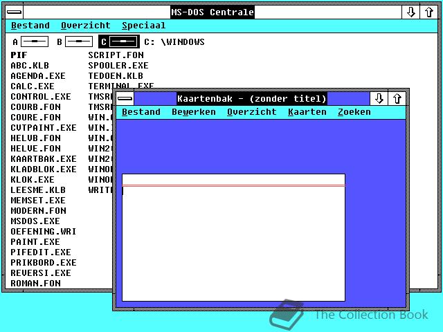The image size is (443, 332).
Task: Select REVERSI.EXE file
Action: tap(41, 273)
